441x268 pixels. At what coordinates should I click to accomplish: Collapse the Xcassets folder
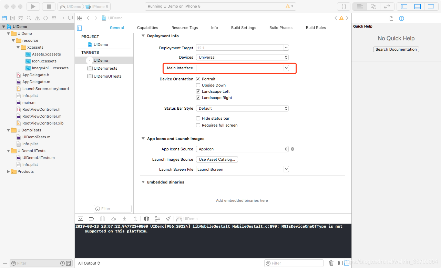tap(18, 47)
